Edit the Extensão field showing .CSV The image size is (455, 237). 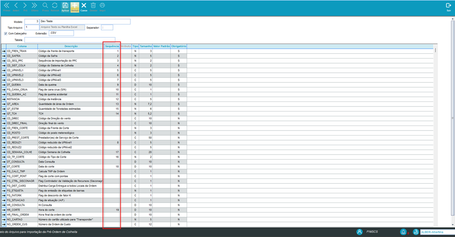pyautogui.click(x=61, y=33)
